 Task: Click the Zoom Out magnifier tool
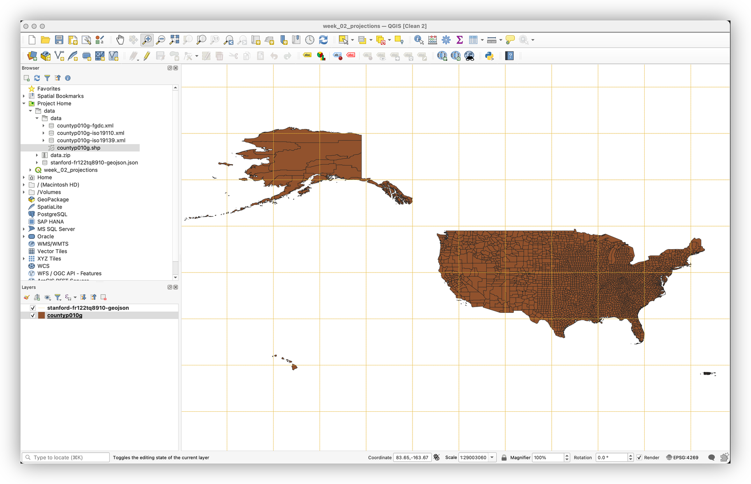tap(161, 40)
